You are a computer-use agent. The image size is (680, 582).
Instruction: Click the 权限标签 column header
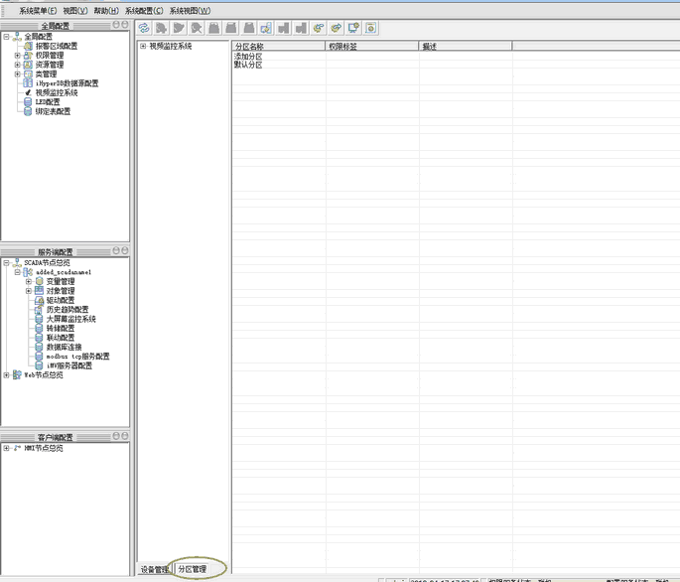pos(372,47)
